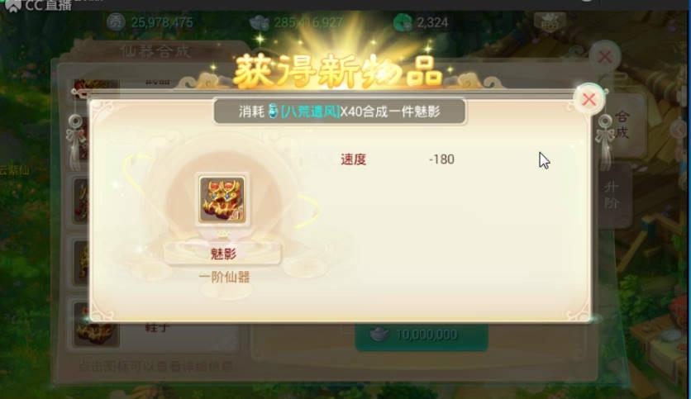Click the 2,324 jade currency amount
691x399 pixels.
coord(432,22)
